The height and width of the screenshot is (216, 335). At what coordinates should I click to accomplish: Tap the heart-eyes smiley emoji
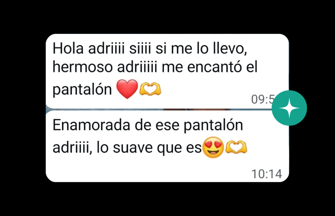[x=213, y=147]
